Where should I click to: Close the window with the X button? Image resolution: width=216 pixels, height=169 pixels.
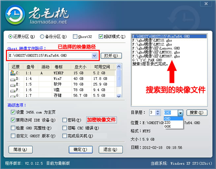tap(206, 3)
